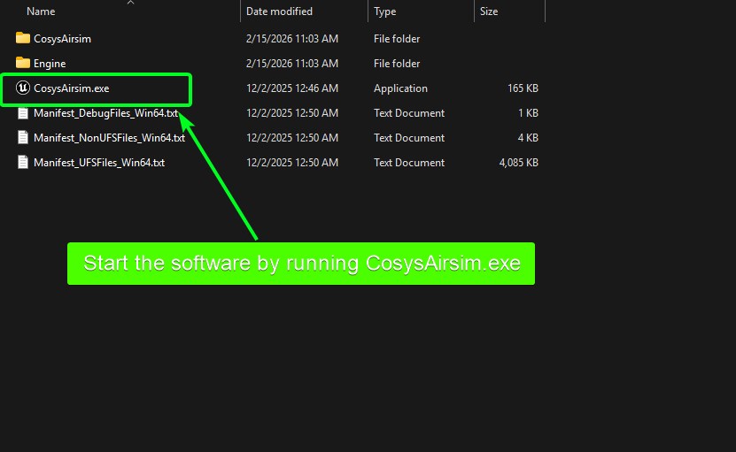Select the CosysAirsim folder icon

[x=22, y=38]
